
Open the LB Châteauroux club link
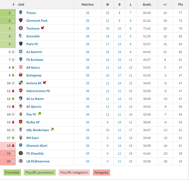pyautogui.click(x=38, y=161)
